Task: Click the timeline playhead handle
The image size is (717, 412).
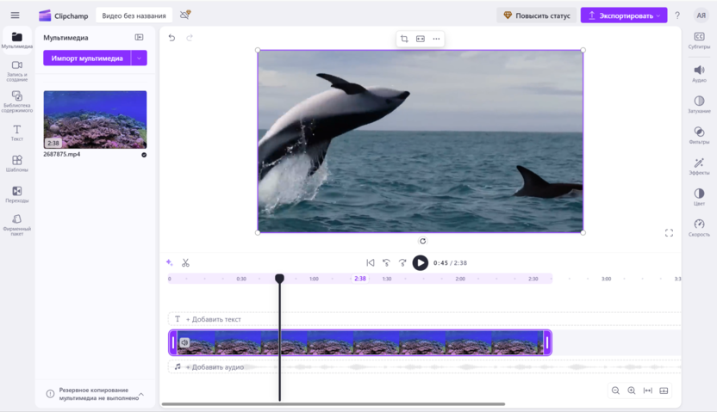Action: coord(279,279)
